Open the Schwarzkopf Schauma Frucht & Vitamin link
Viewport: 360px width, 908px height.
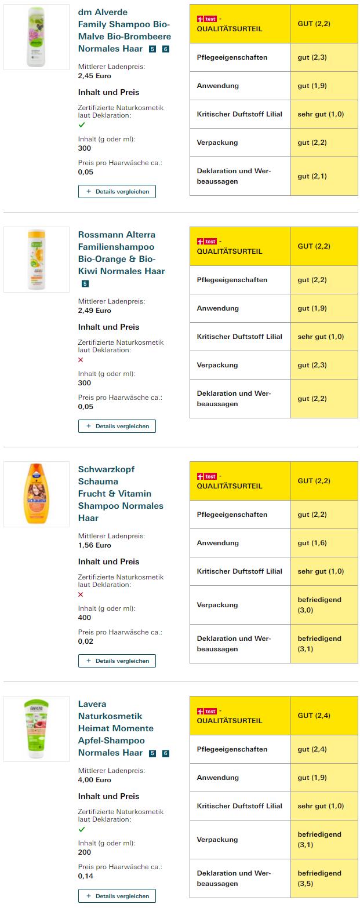pos(121,493)
